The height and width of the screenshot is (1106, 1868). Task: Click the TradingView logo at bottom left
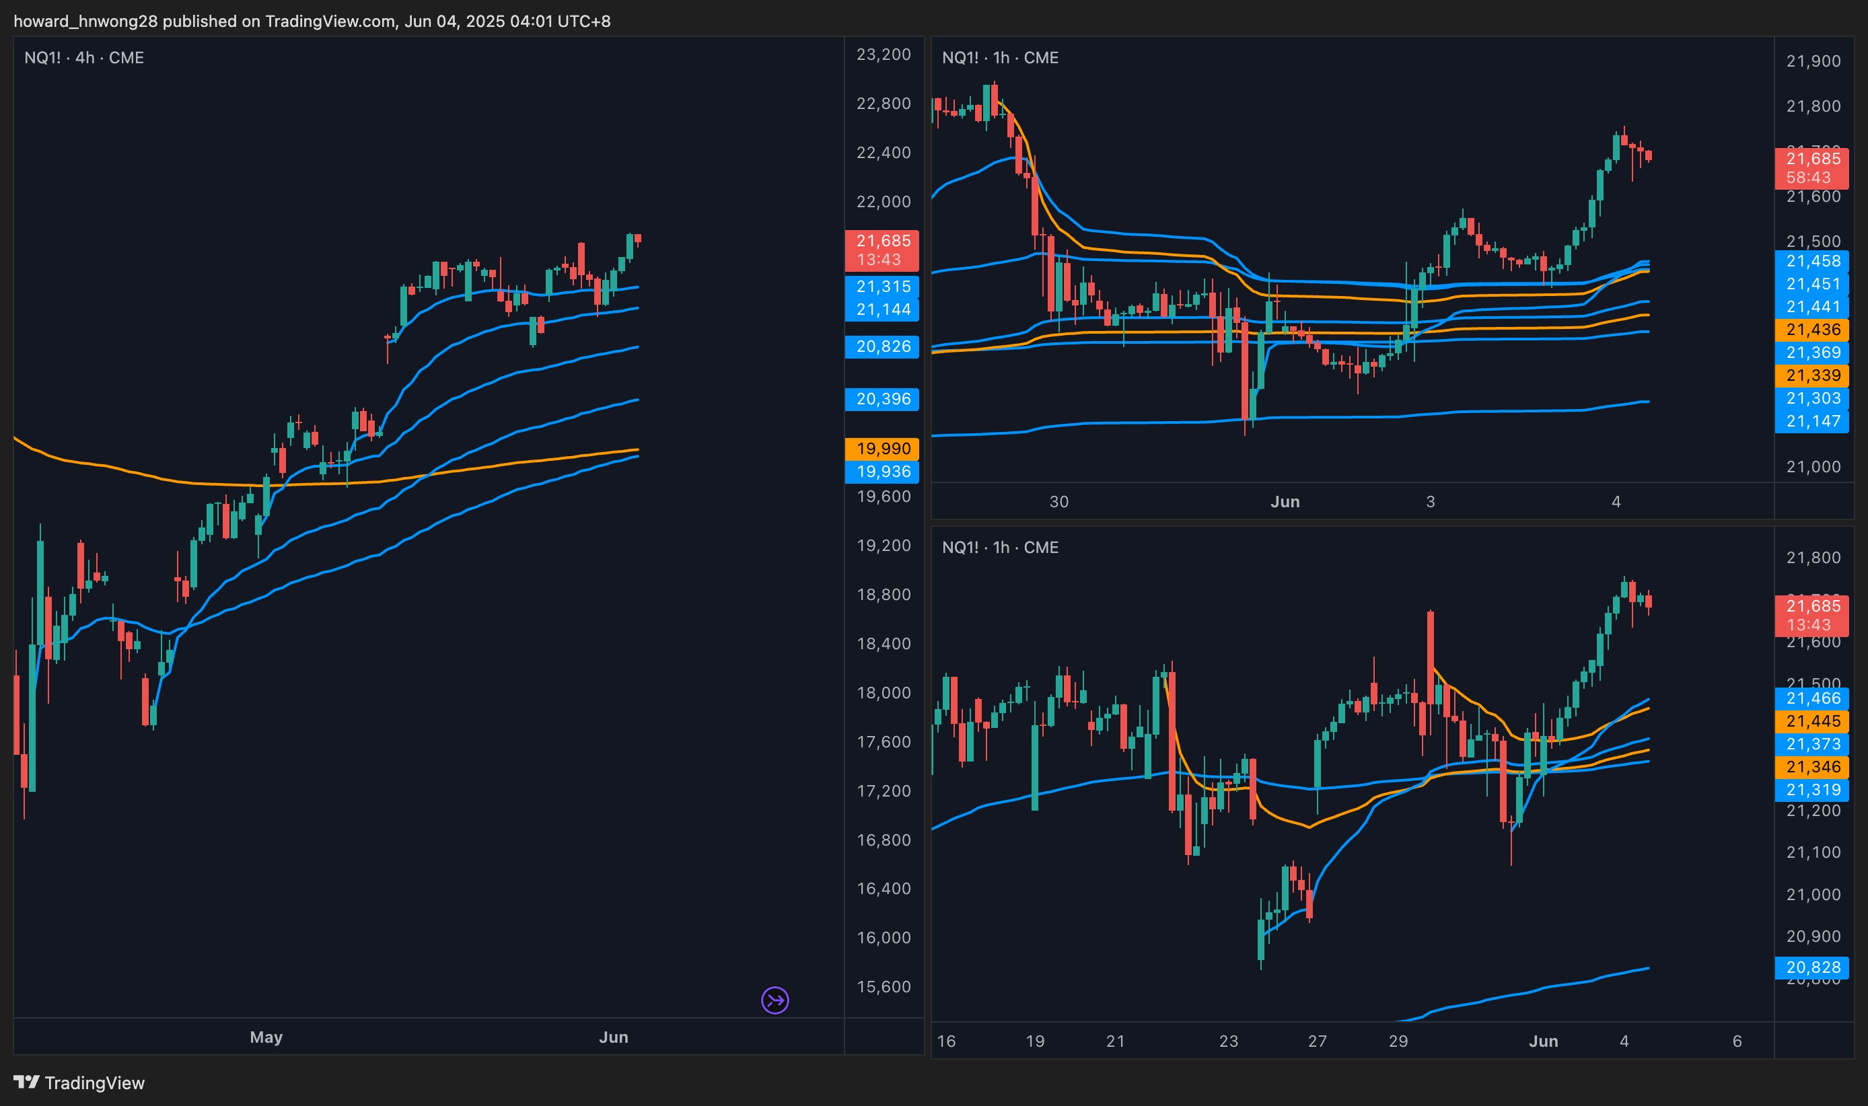click(79, 1083)
